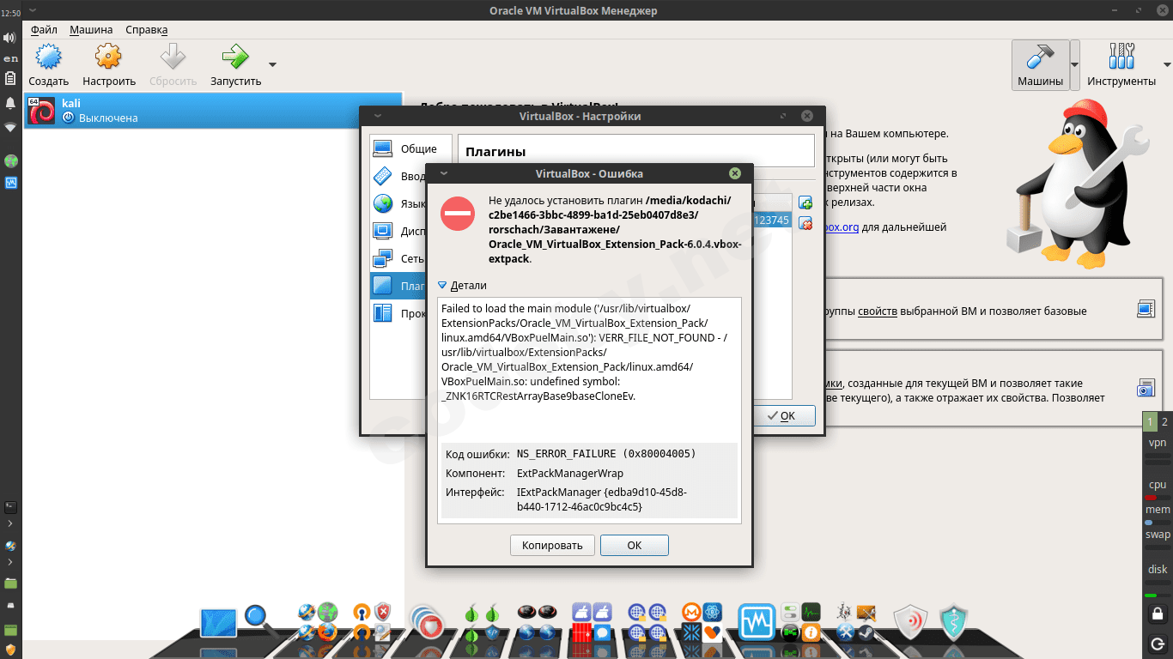Click the disk usage green bar
1173x659 pixels.
click(1158, 595)
